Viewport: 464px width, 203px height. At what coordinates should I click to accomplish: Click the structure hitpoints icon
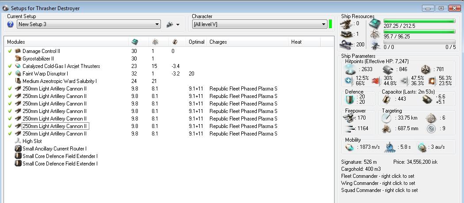(426, 69)
